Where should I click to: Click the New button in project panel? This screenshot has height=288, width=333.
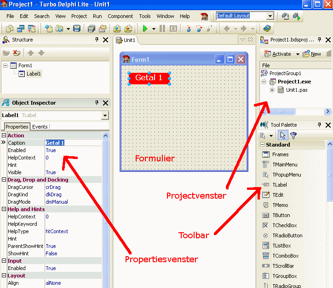312,54
